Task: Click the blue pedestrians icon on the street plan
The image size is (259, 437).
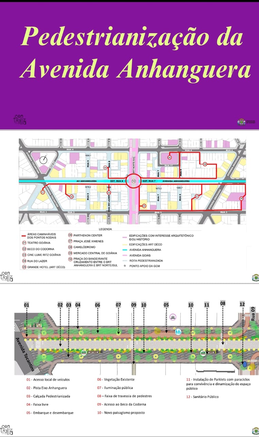Action: click(178, 332)
